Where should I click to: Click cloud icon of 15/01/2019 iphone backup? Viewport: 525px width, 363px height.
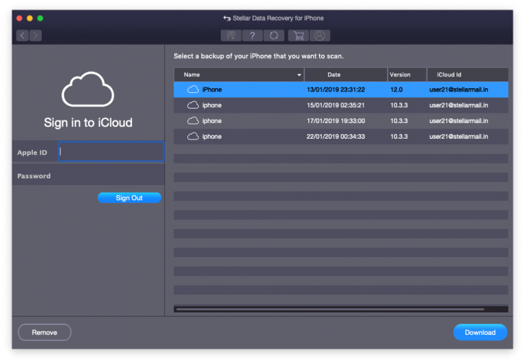[x=193, y=105]
